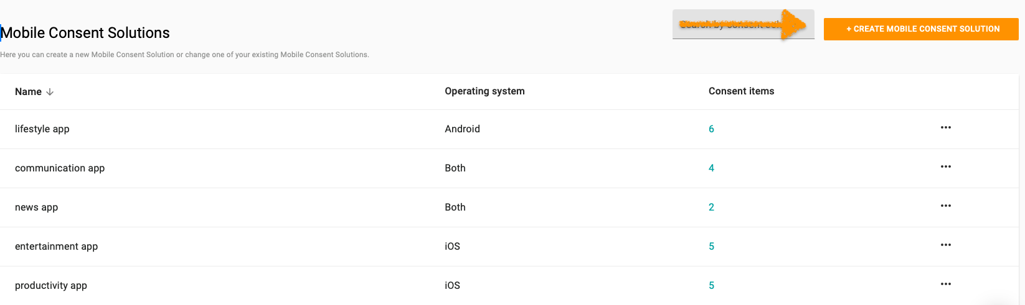Screen dimensions: 1025x305
Task: Open the lifestyle app row options menu
Action: click(x=945, y=128)
